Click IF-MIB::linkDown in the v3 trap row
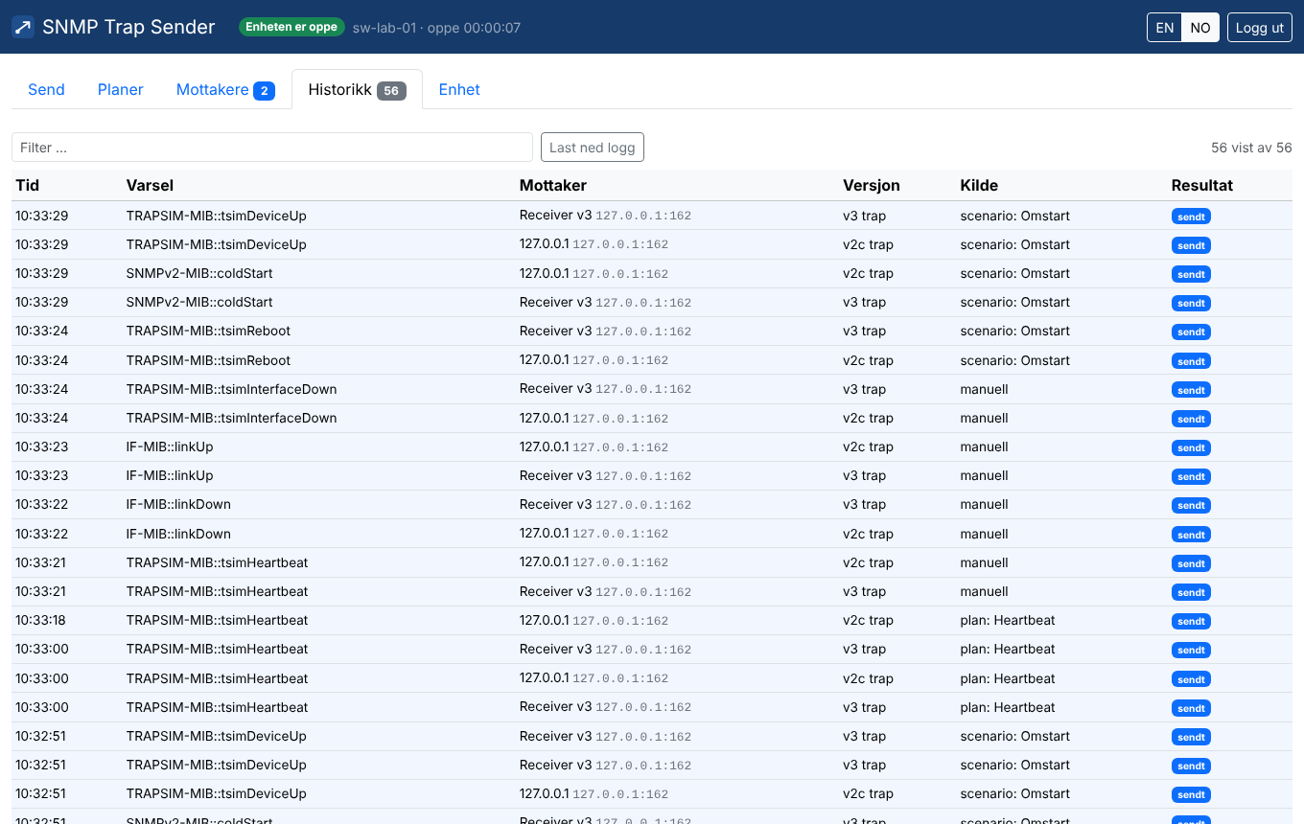 178,504
